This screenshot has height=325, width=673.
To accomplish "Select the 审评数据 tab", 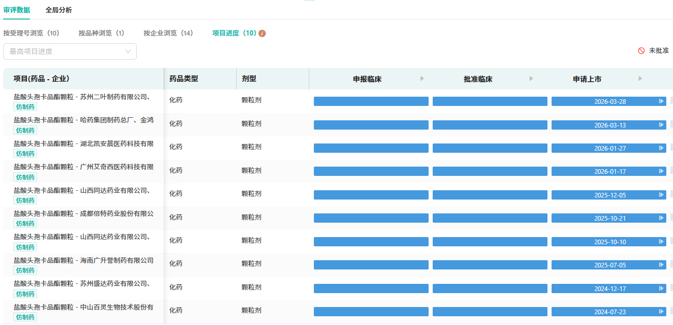I will click(x=16, y=10).
